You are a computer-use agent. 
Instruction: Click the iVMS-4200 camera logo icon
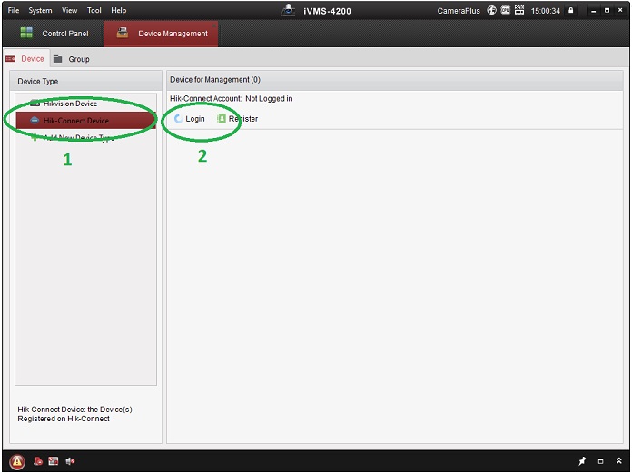click(288, 10)
